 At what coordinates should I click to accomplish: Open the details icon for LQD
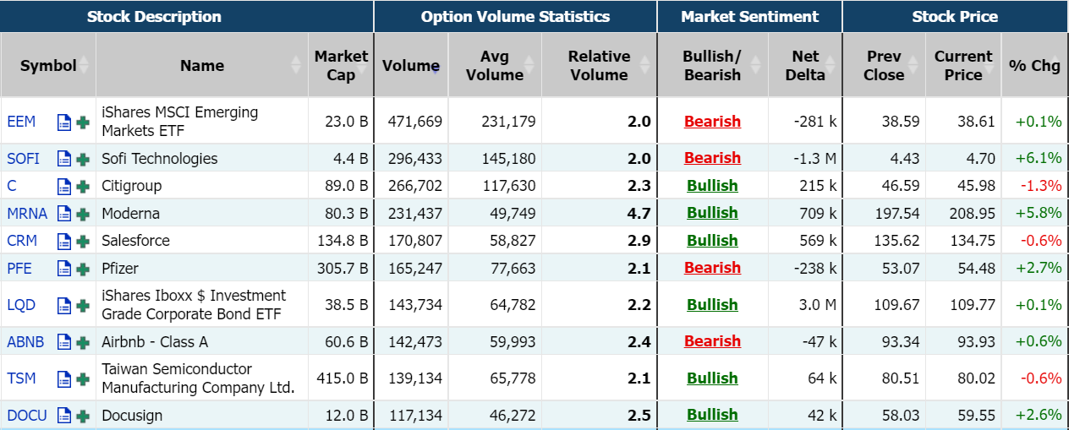point(64,305)
